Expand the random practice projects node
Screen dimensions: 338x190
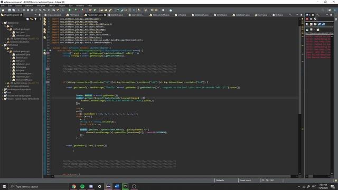pos(3,89)
